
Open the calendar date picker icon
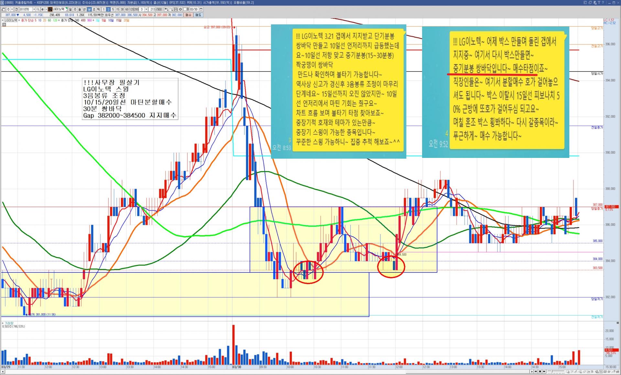(201, 9)
